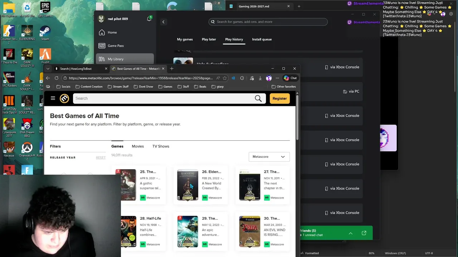The width and height of the screenshot is (458, 257).
Task: Open the Cyberpunk 2077 desktop shortcut
Action: (9, 128)
